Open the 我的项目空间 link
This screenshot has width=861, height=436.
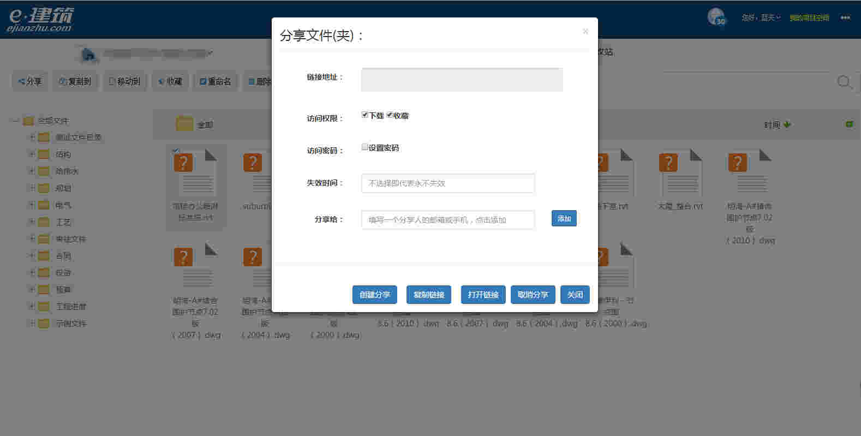[x=809, y=18]
